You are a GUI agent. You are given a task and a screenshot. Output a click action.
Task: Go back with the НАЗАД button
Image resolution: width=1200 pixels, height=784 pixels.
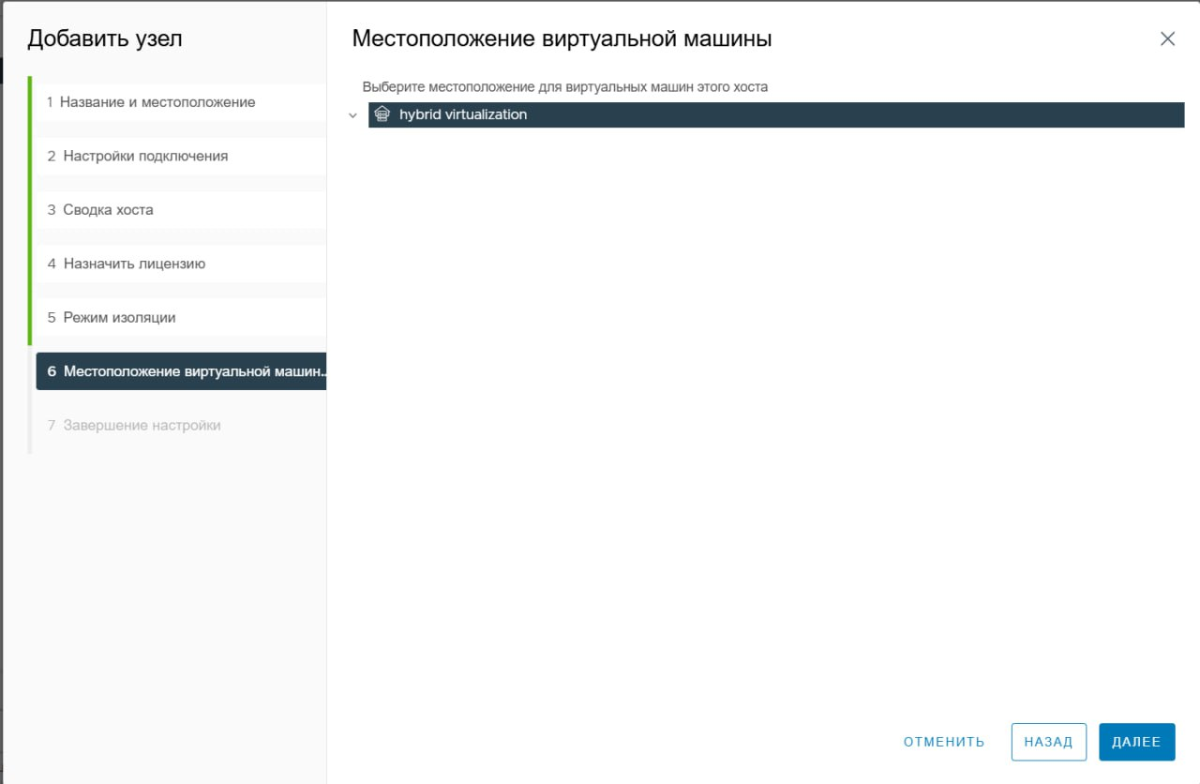pyautogui.click(x=1048, y=742)
